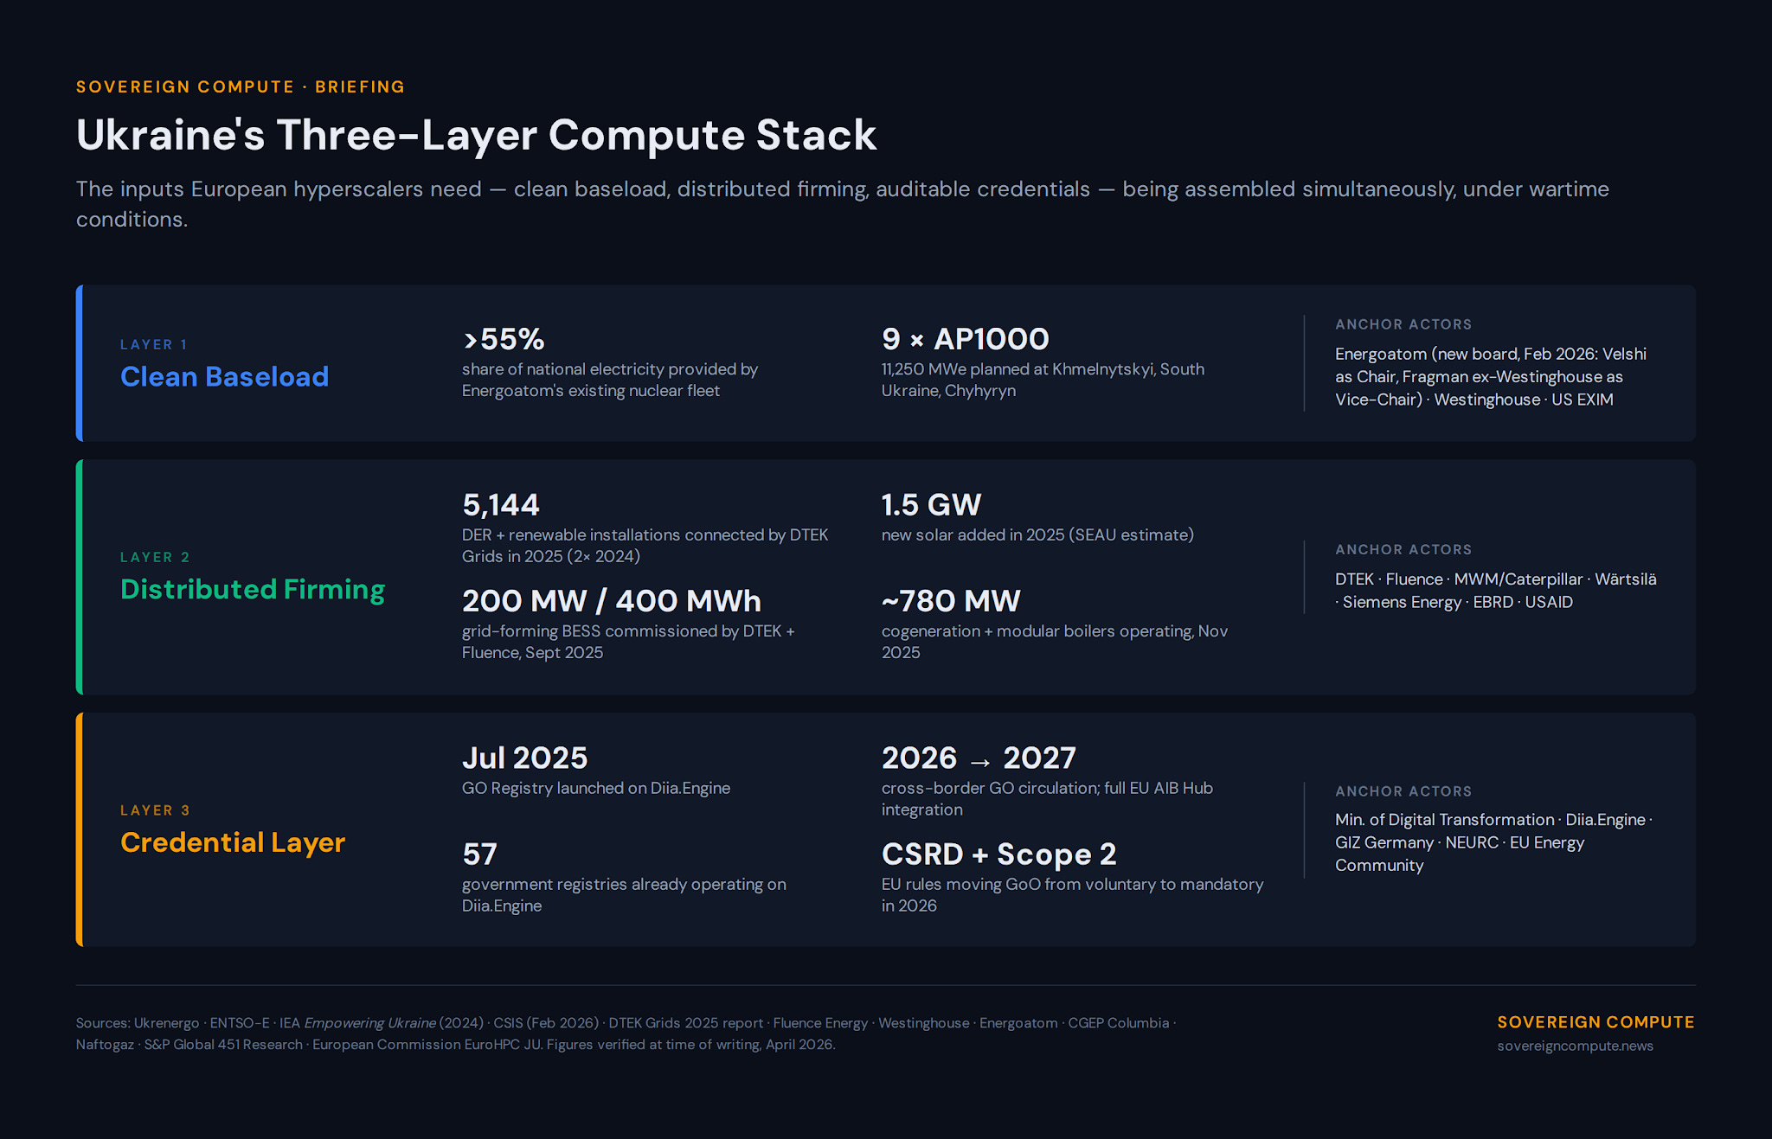Click the 2026 → 2027 arrow heading
The height and width of the screenshot is (1139, 1772).
[979, 758]
